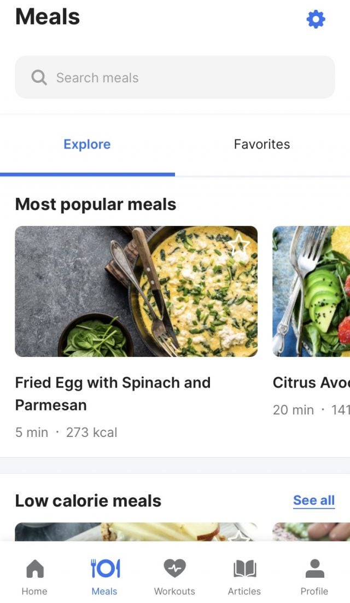Open the Citrus Avocado salad photo
Viewport: 350px width, 603px height.
click(311, 291)
